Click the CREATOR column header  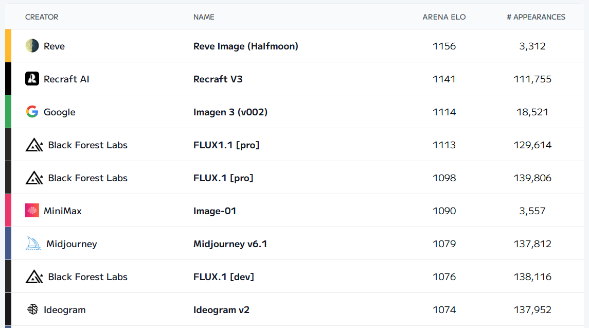42,17
